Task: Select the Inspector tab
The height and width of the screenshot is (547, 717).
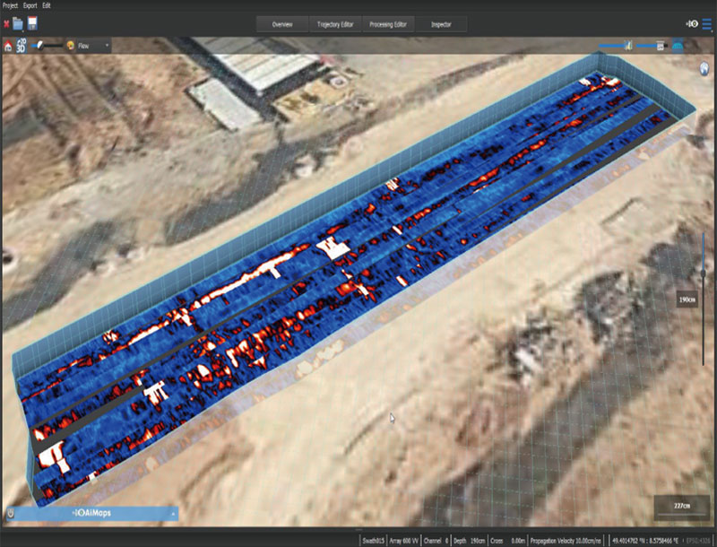Action: [443, 24]
